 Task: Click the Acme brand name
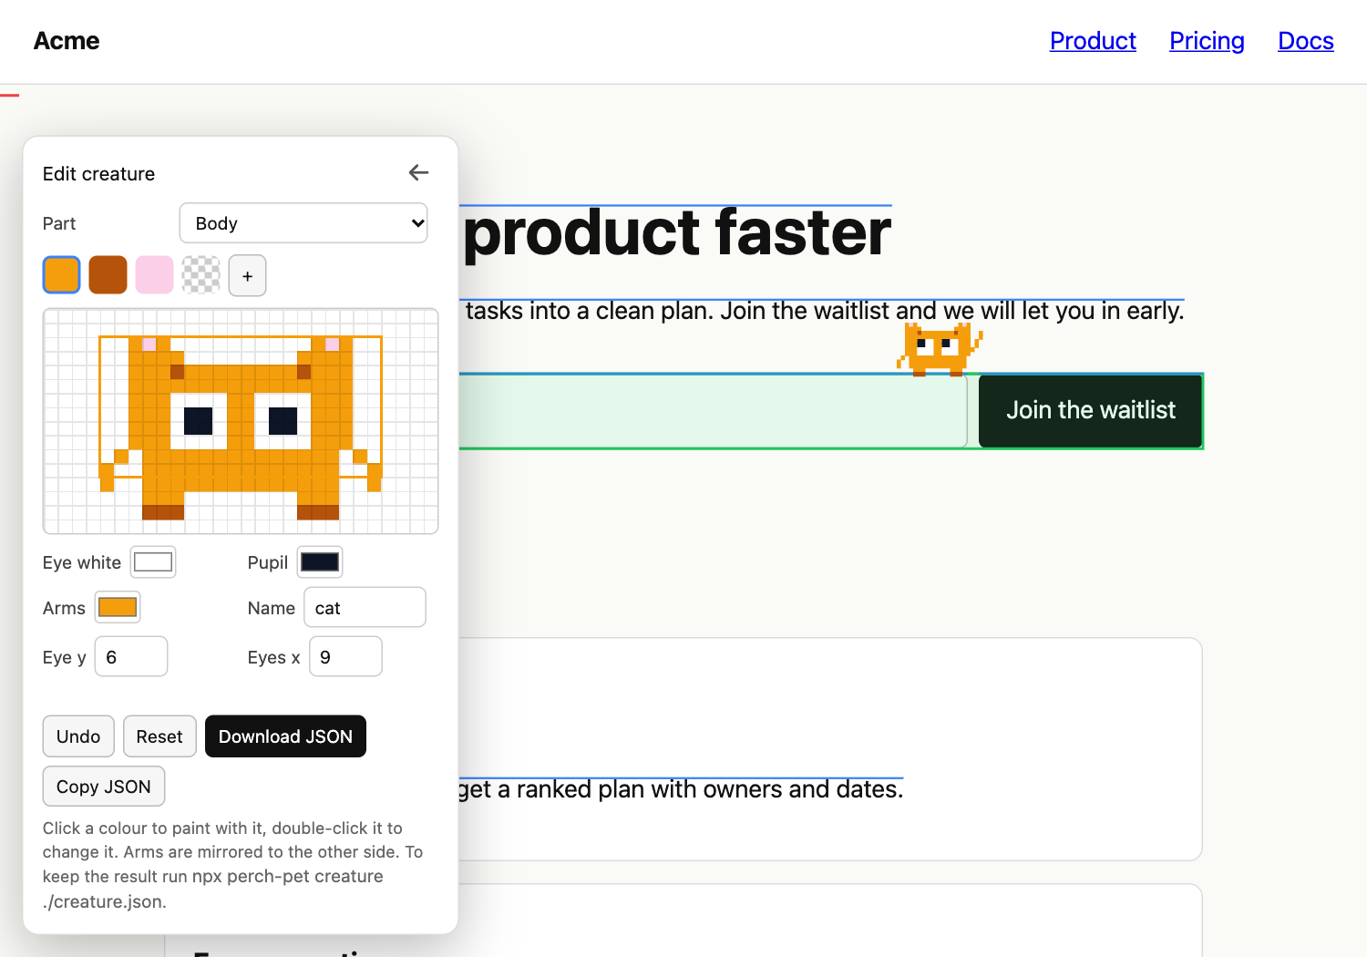[x=67, y=41]
